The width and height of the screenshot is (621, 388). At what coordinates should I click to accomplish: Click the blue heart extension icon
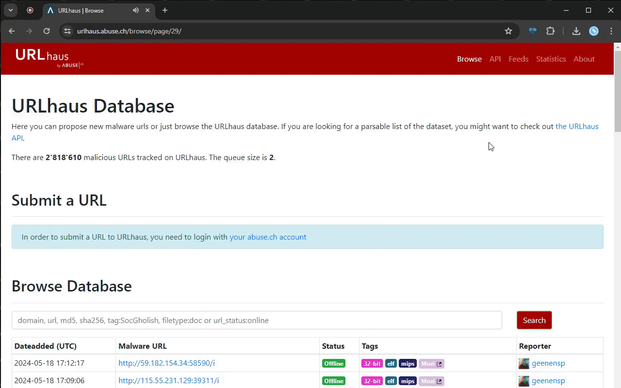[533, 31]
